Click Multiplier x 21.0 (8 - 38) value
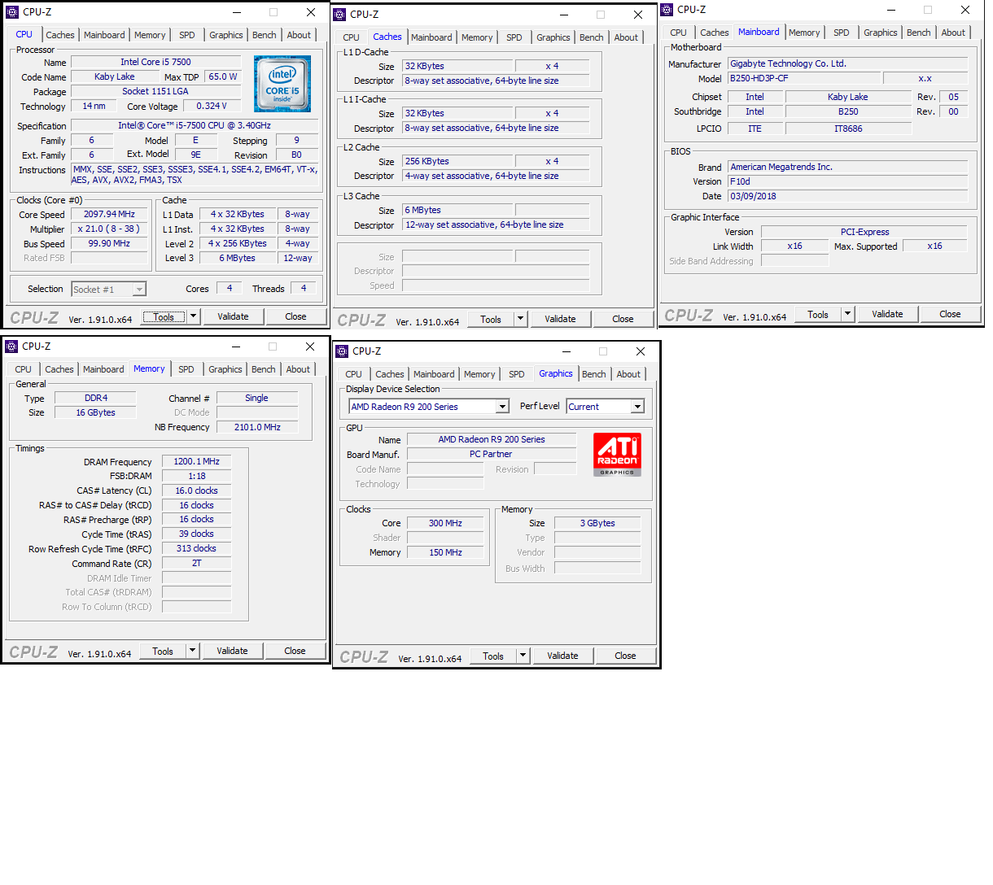The image size is (993, 885). click(x=109, y=229)
